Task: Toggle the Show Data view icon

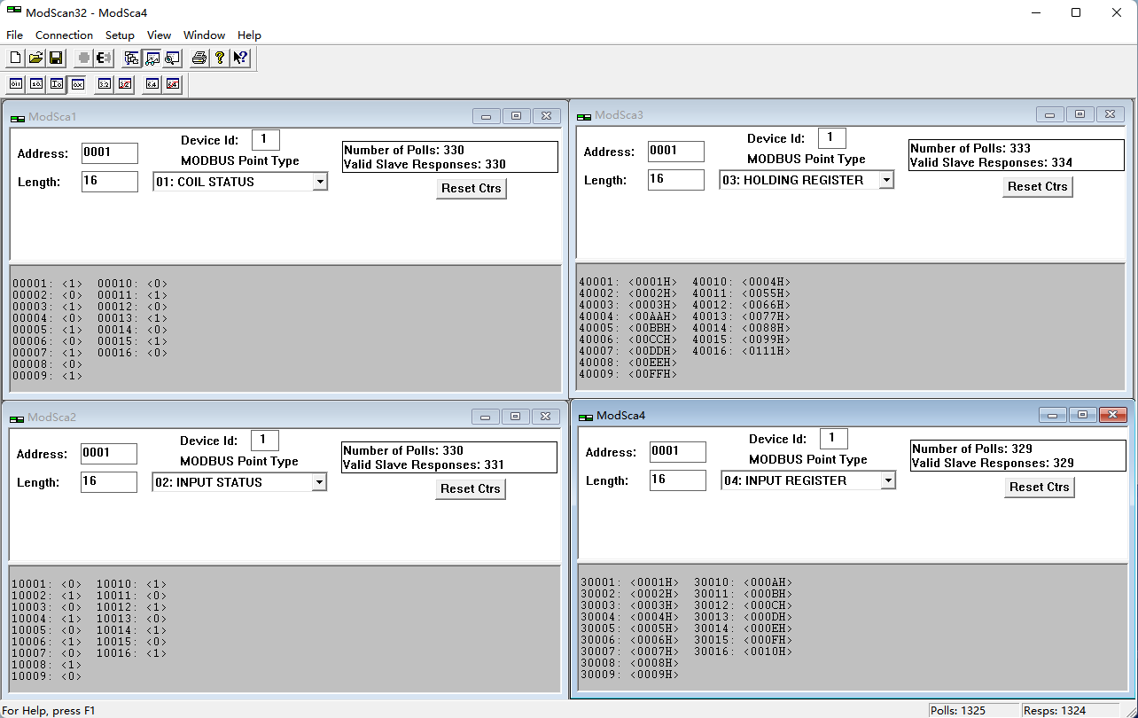Action: click(x=152, y=59)
